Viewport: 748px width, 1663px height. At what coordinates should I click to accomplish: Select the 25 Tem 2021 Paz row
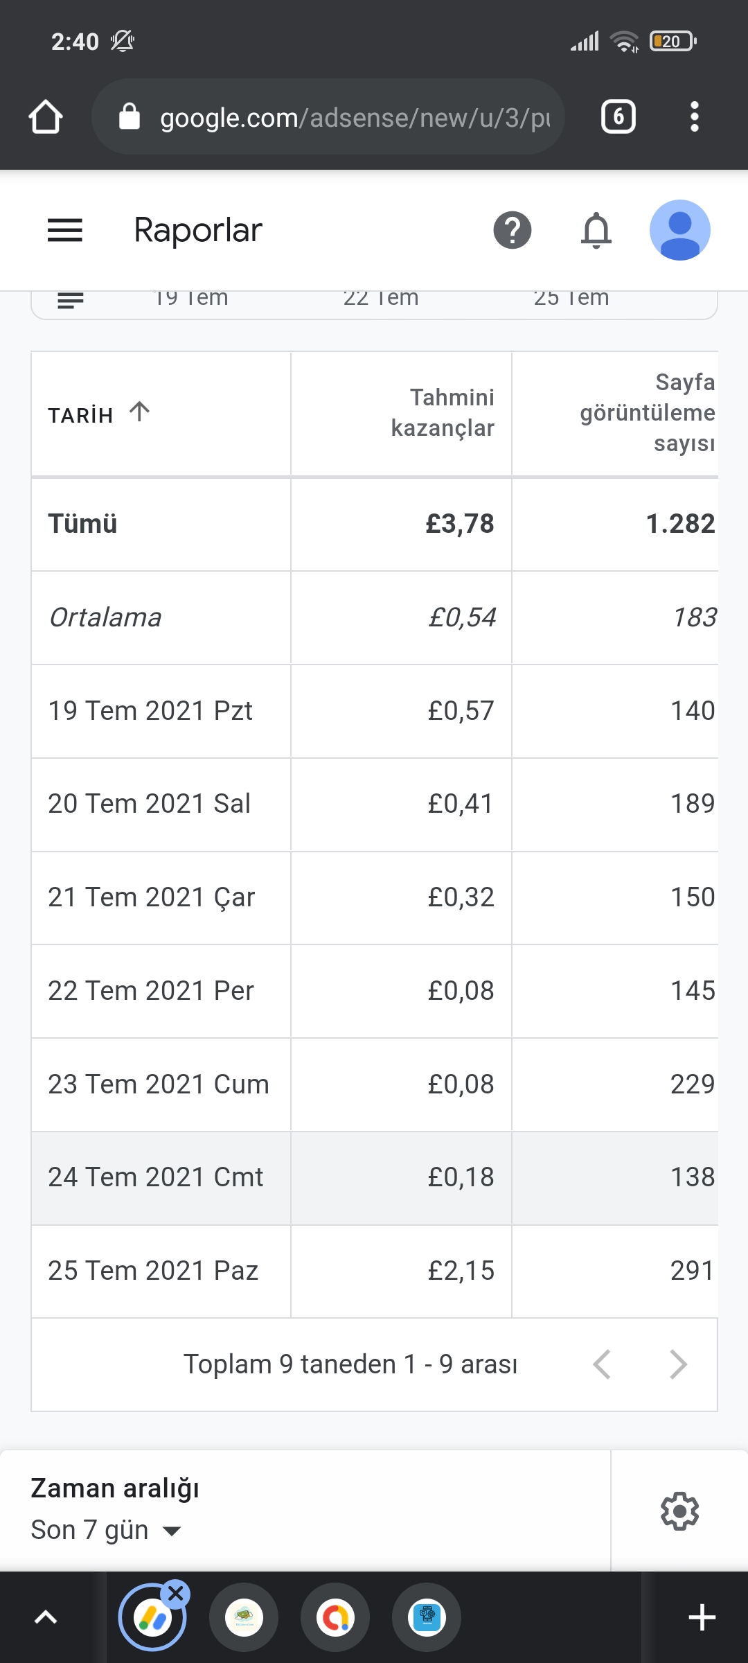click(375, 1271)
